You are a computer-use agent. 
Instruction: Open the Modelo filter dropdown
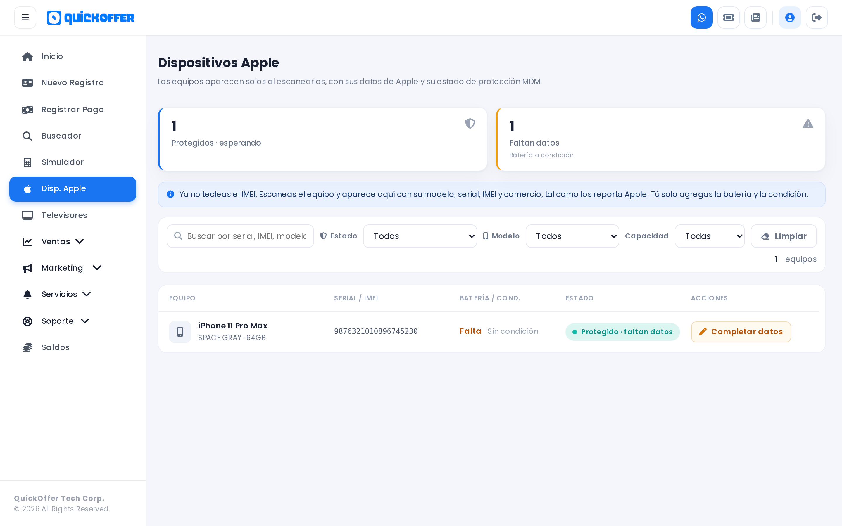pos(572,236)
